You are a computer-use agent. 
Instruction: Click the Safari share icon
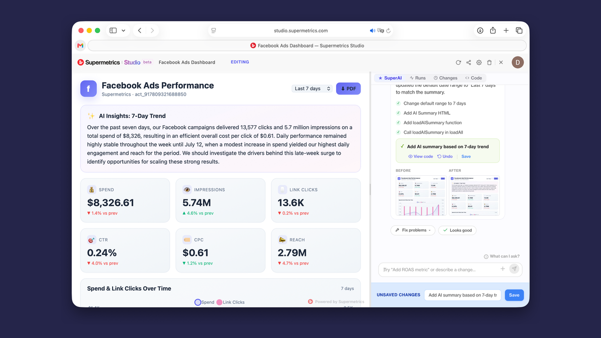pos(493,31)
